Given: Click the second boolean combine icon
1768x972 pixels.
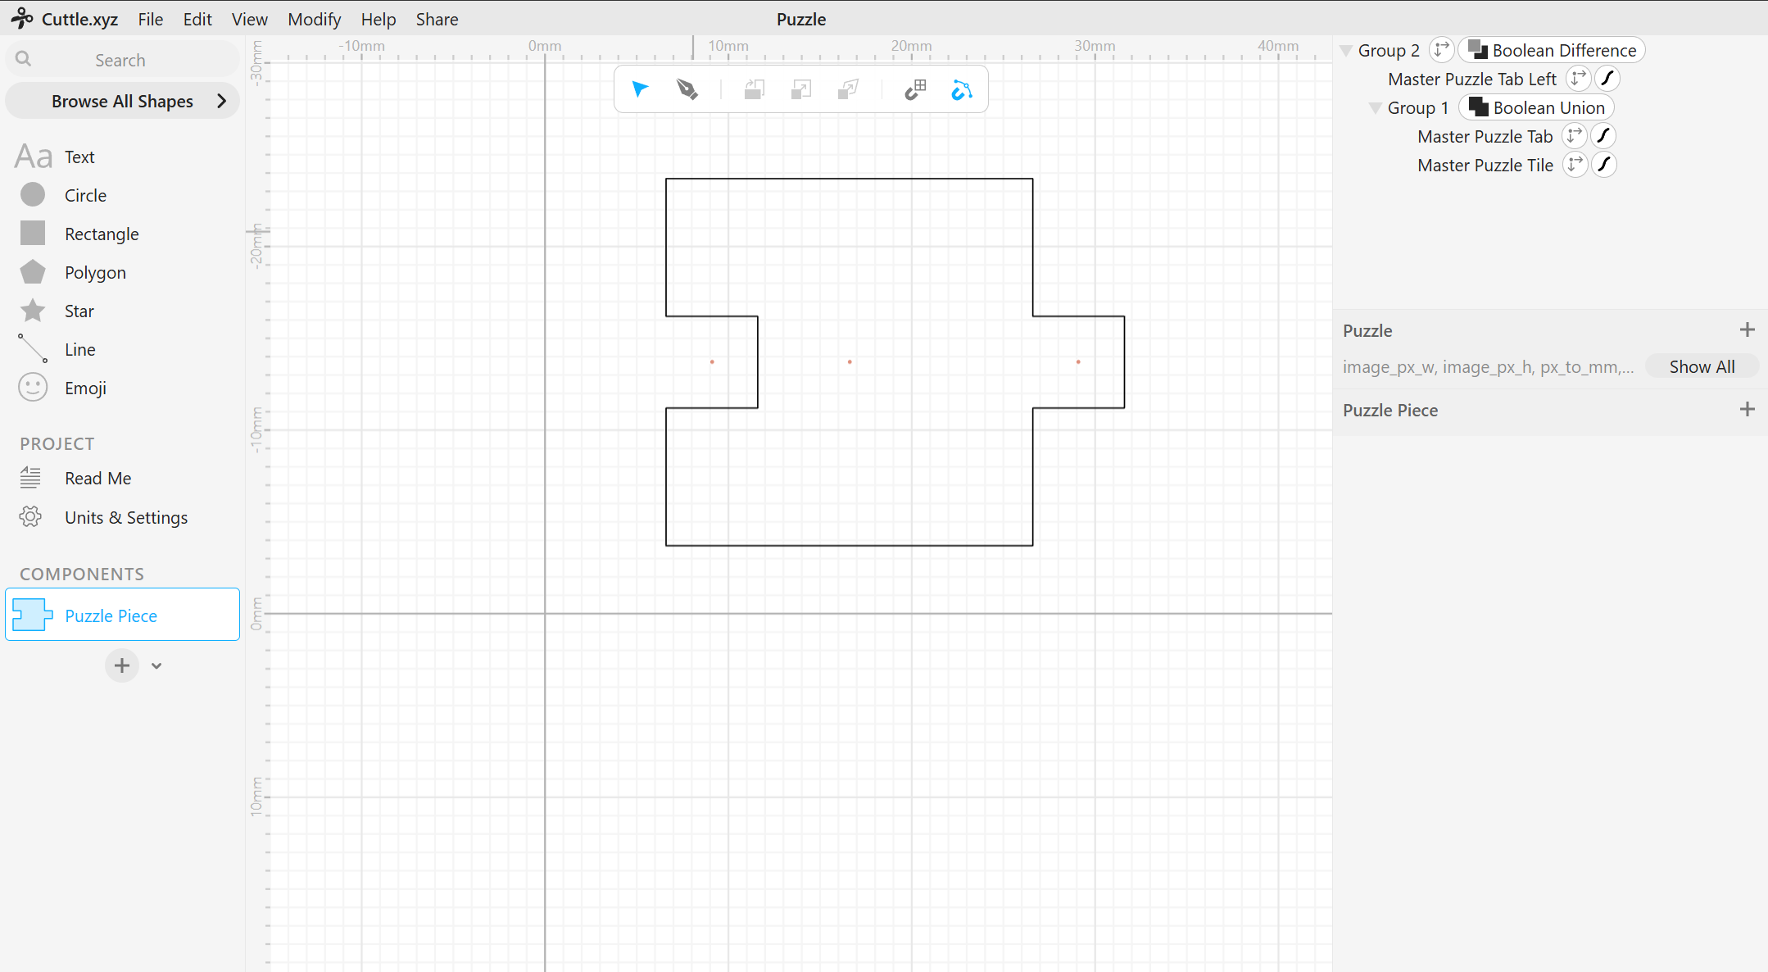Looking at the screenshot, I should [801, 89].
